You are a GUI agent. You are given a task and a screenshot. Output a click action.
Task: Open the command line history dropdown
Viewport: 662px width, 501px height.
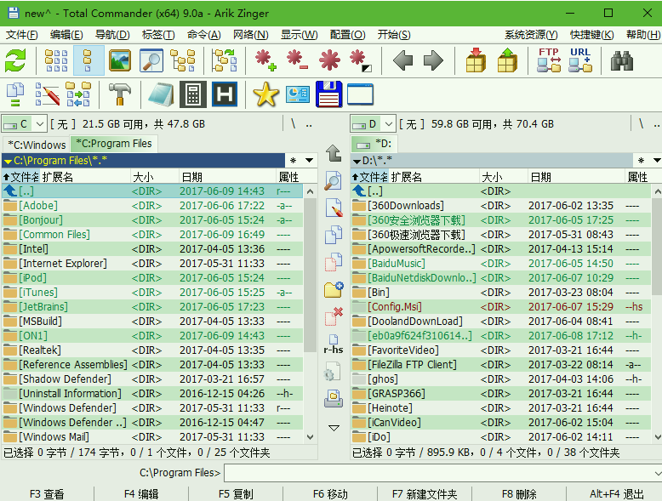point(658,473)
